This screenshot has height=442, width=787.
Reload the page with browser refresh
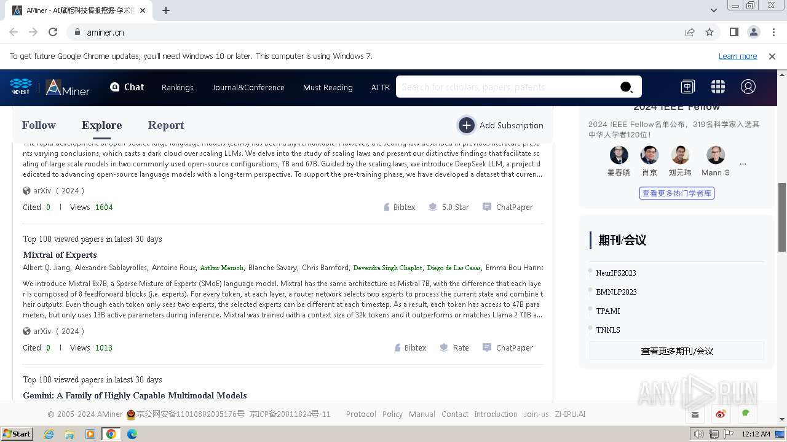coord(53,32)
